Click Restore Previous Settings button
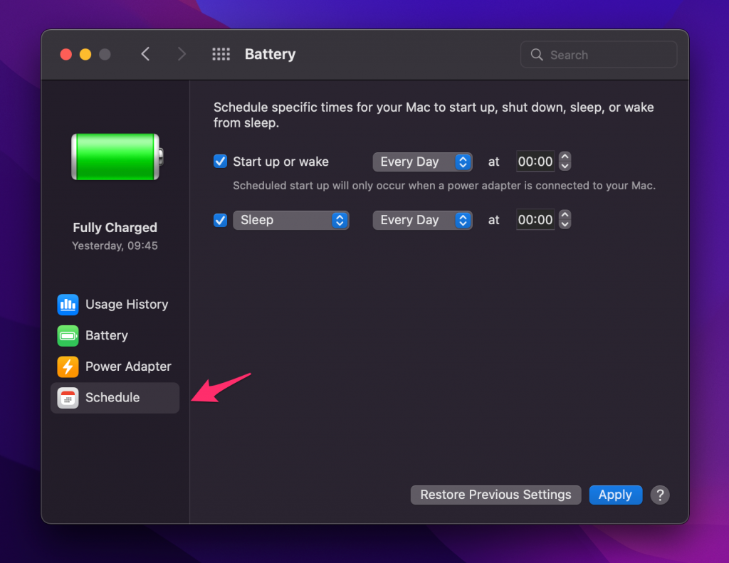Image resolution: width=729 pixels, height=563 pixels. click(495, 495)
